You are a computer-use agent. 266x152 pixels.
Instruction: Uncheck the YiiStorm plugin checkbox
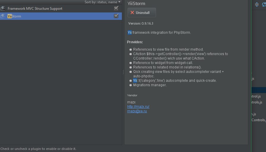click(x=116, y=16)
